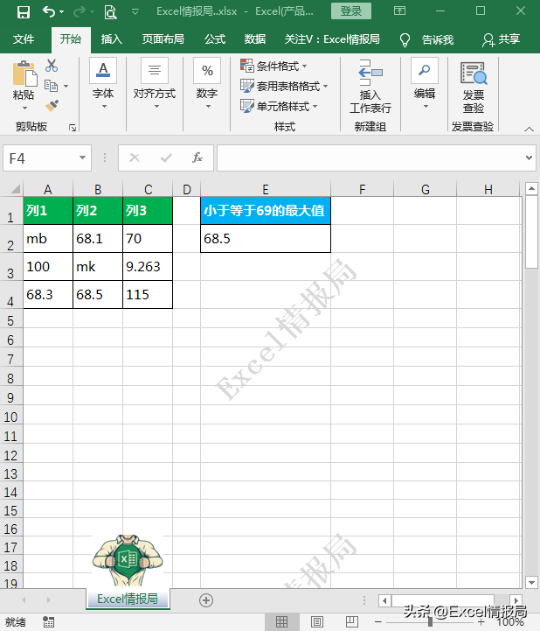Click the 共享 share button
The image size is (540, 631).
tap(501, 39)
